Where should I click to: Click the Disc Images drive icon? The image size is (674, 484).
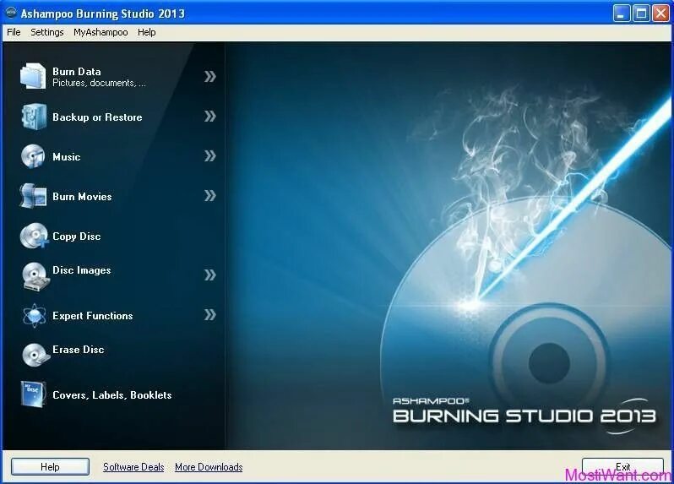click(x=35, y=276)
